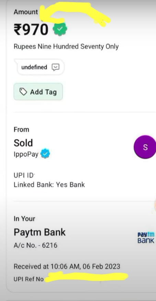156x301 pixels.
Task: Click the Received at 10:06 AM timestamp
Action: tap(67, 266)
